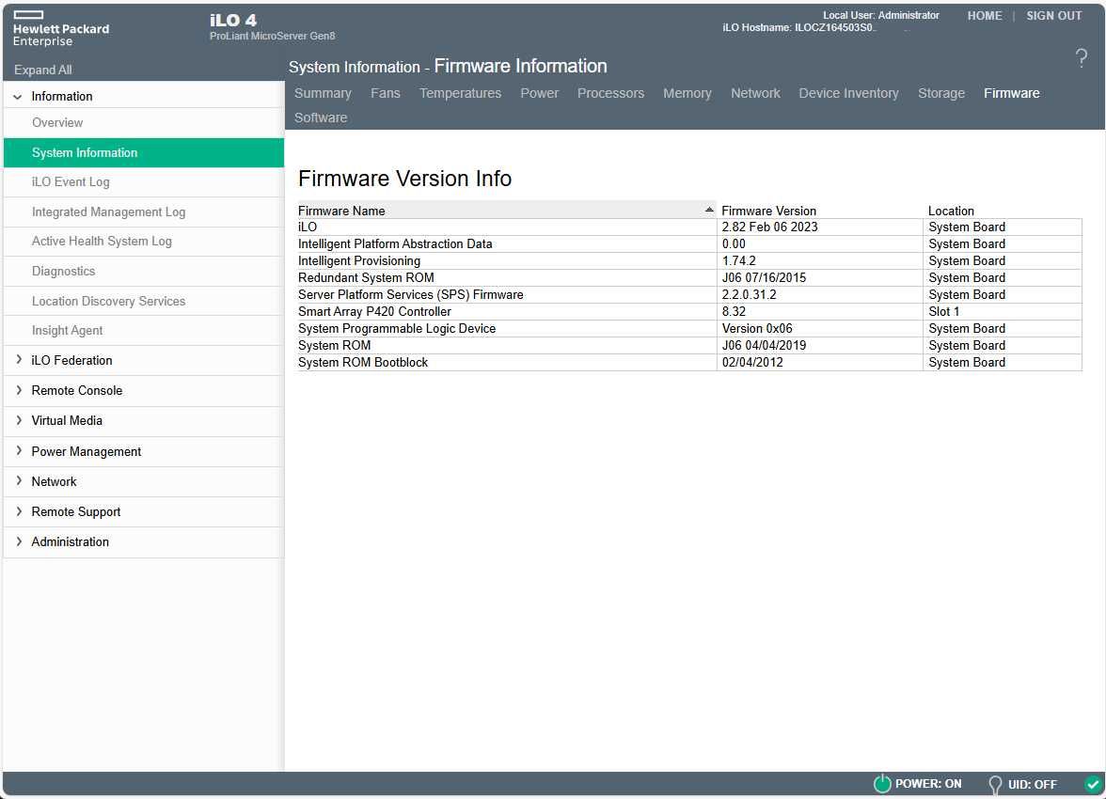Select the Firmware tab
The height and width of the screenshot is (799, 1106).
pyautogui.click(x=1012, y=93)
